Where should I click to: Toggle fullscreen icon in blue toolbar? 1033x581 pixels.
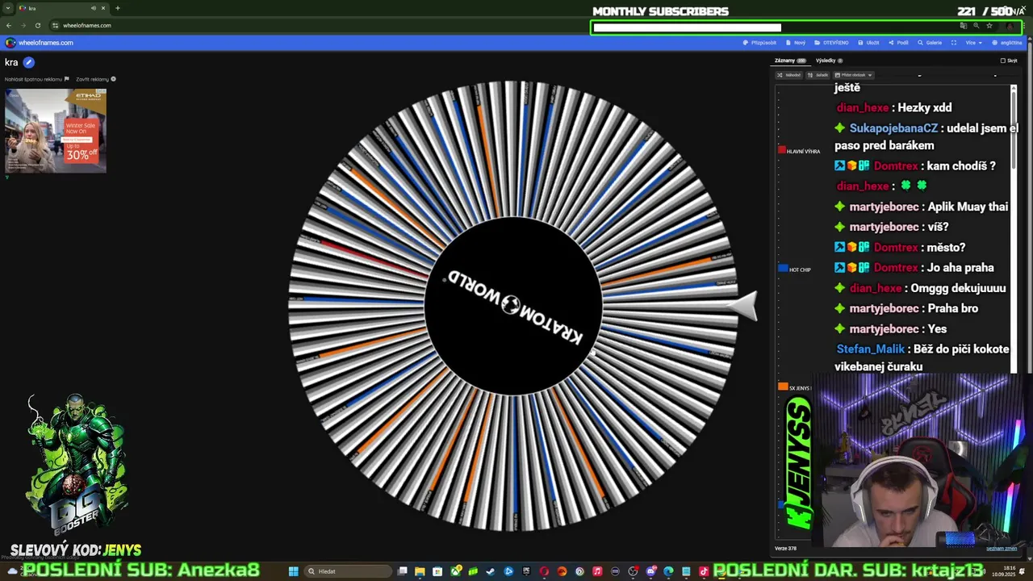point(954,43)
